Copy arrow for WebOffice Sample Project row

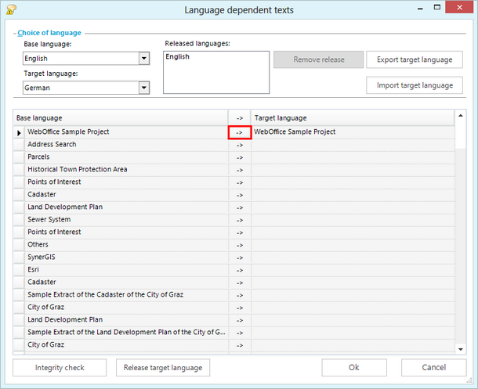(x=240, y=132)
